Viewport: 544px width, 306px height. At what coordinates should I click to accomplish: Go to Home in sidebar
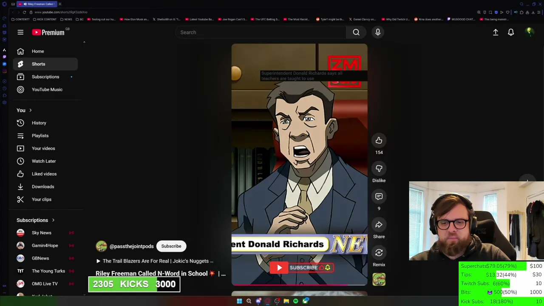tap(45, 51)
